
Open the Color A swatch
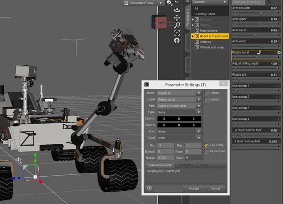point(179,118)
